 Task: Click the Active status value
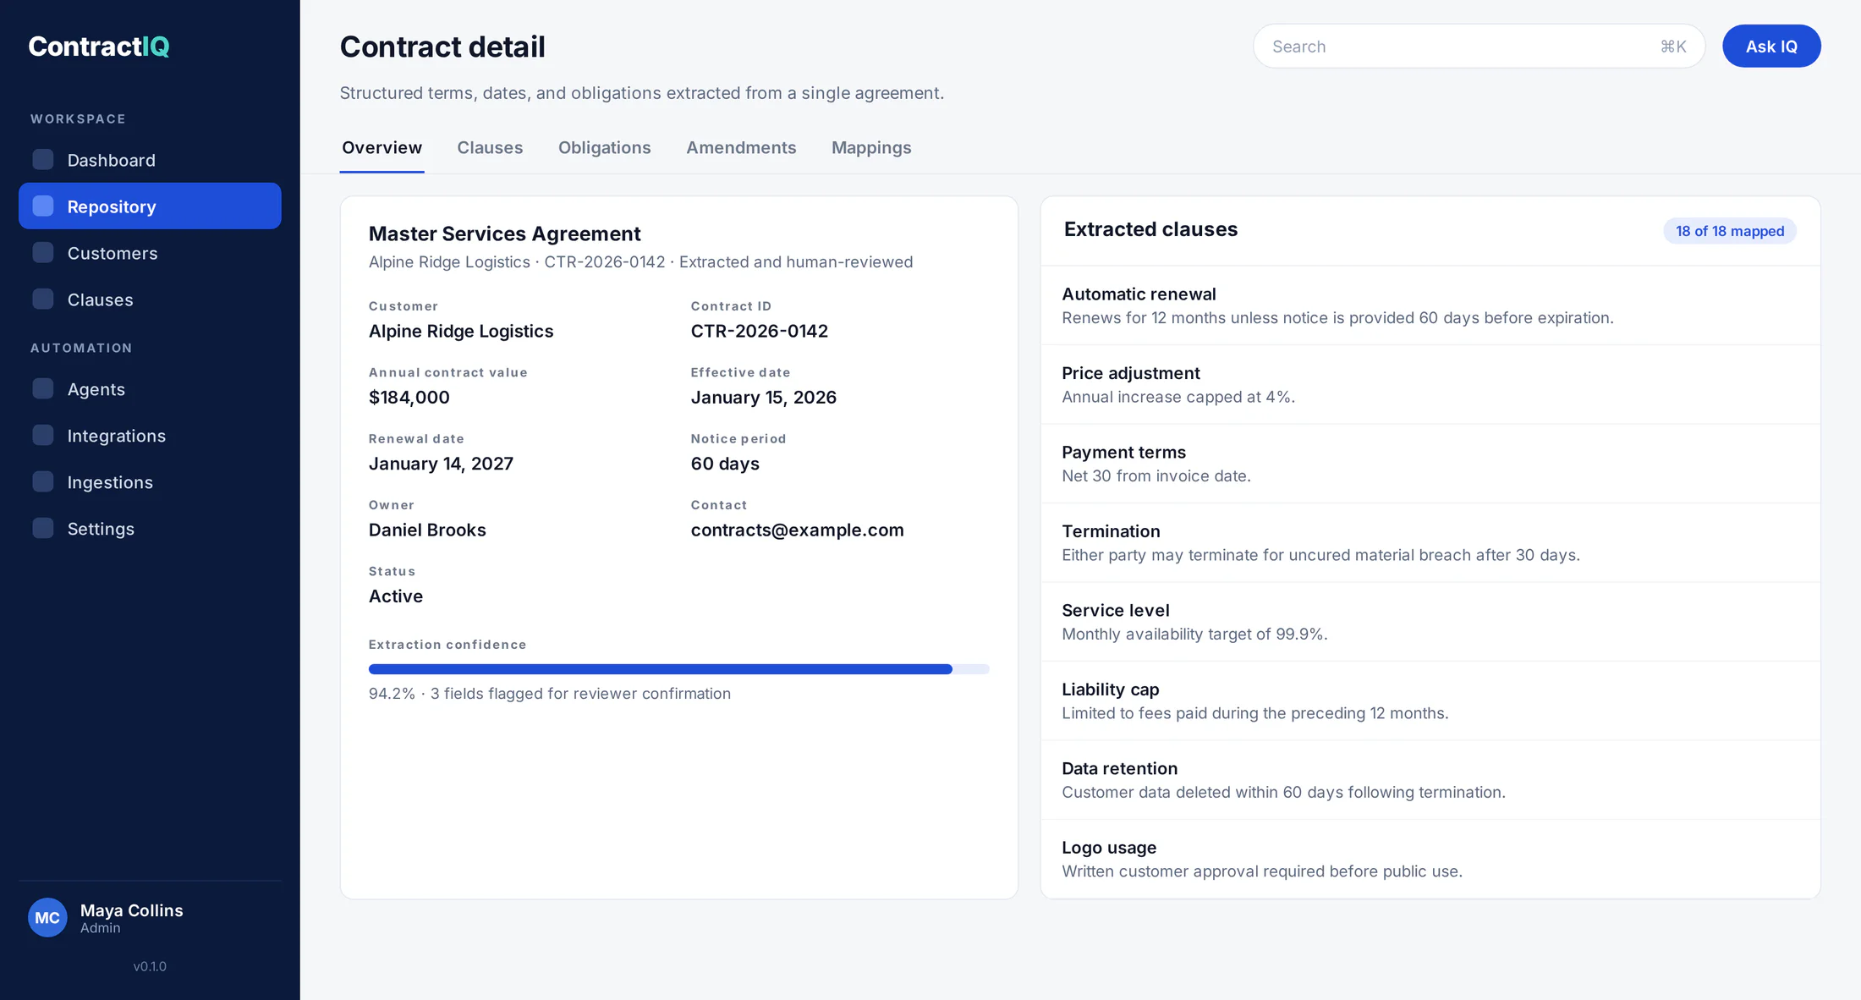click(396, 596)
